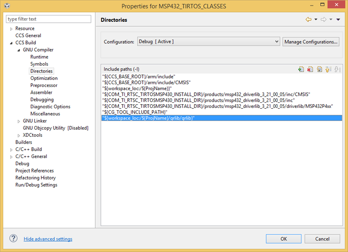Expand the XDCtools tree node
Viewport: 348px width, 252px height.
point(19,135)
